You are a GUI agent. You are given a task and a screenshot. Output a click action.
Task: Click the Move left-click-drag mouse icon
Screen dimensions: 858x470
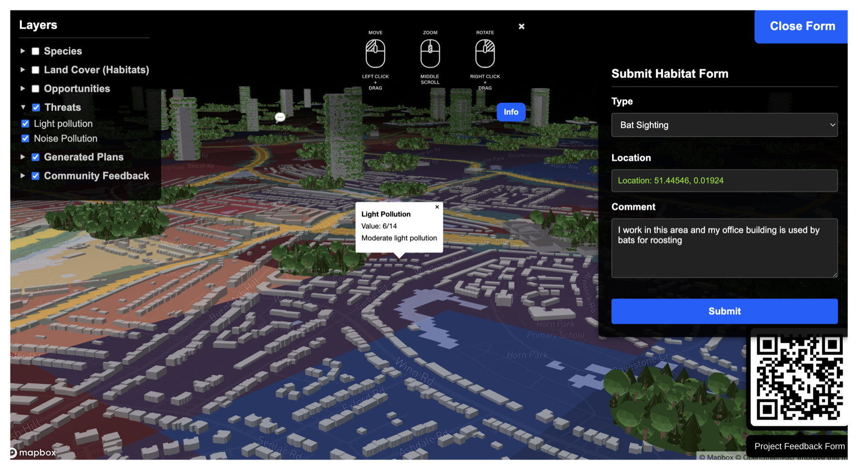(375, 53)
